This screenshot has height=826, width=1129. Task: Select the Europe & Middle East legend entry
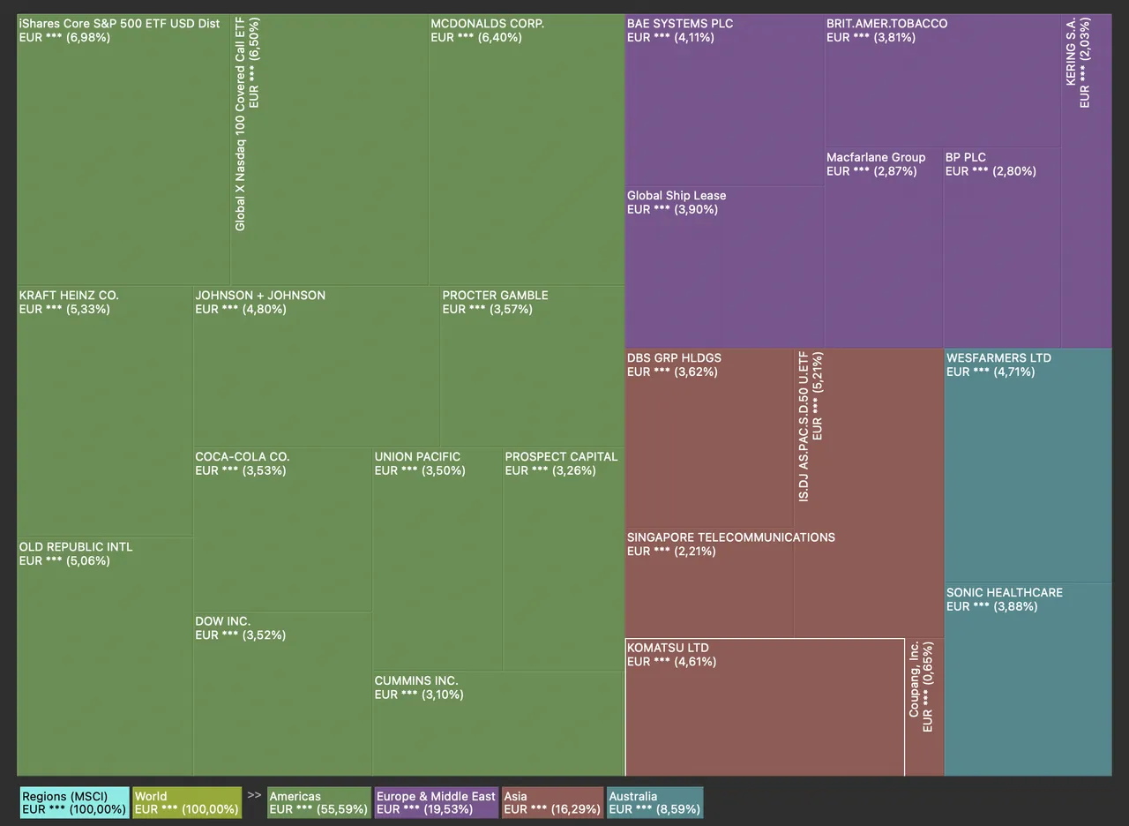click(x=436, y=803)
